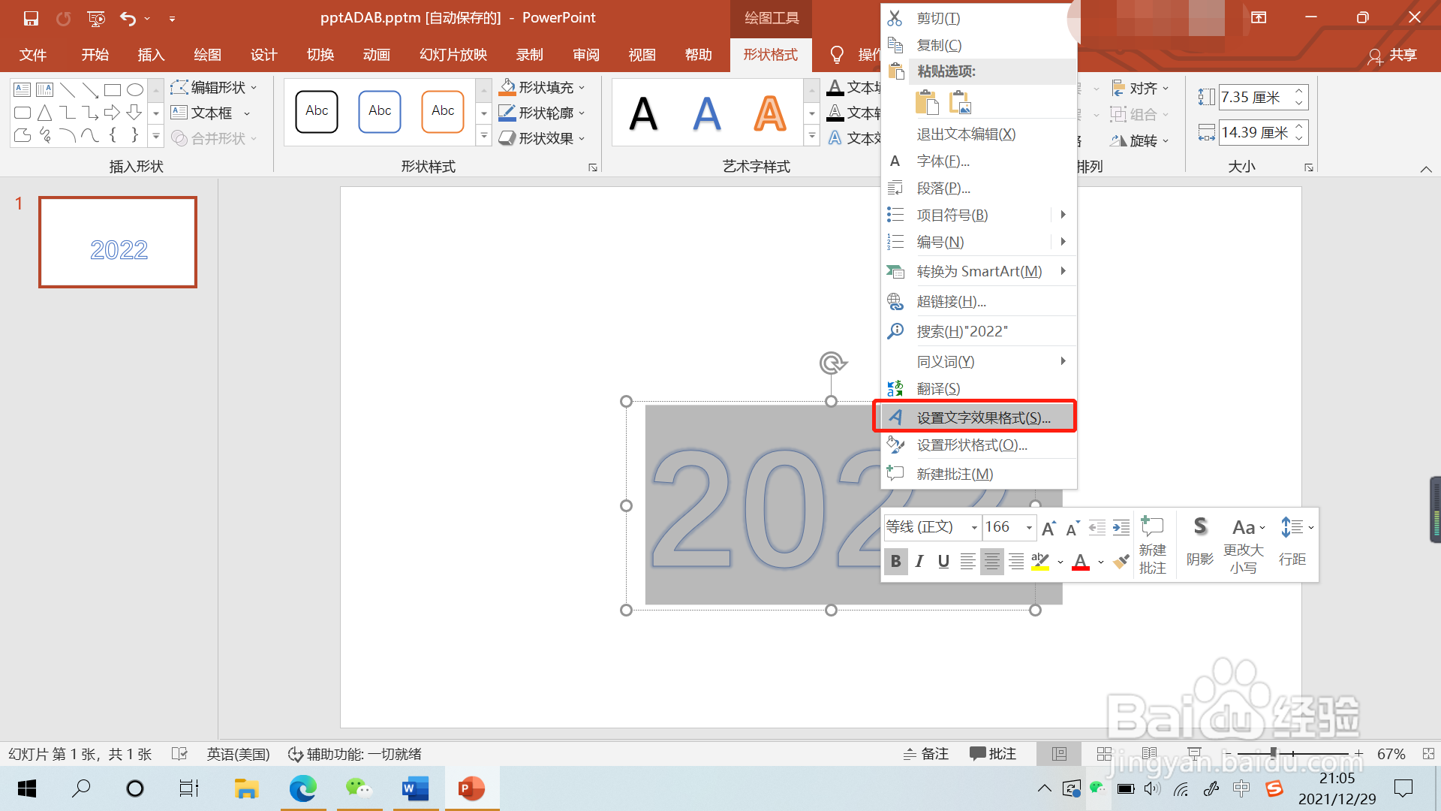
Task: Click the rotate handle above text box
Action: pyautogui.click(x=832, y=363)
